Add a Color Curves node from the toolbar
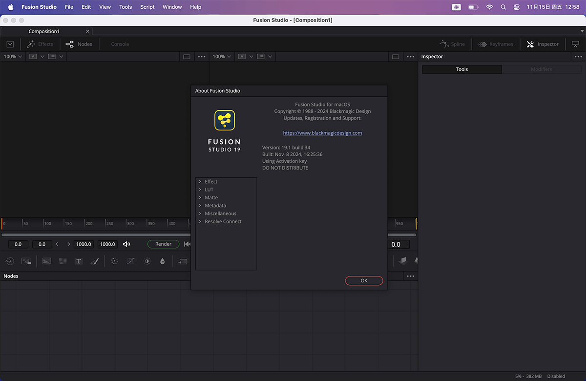 point(131,261)
